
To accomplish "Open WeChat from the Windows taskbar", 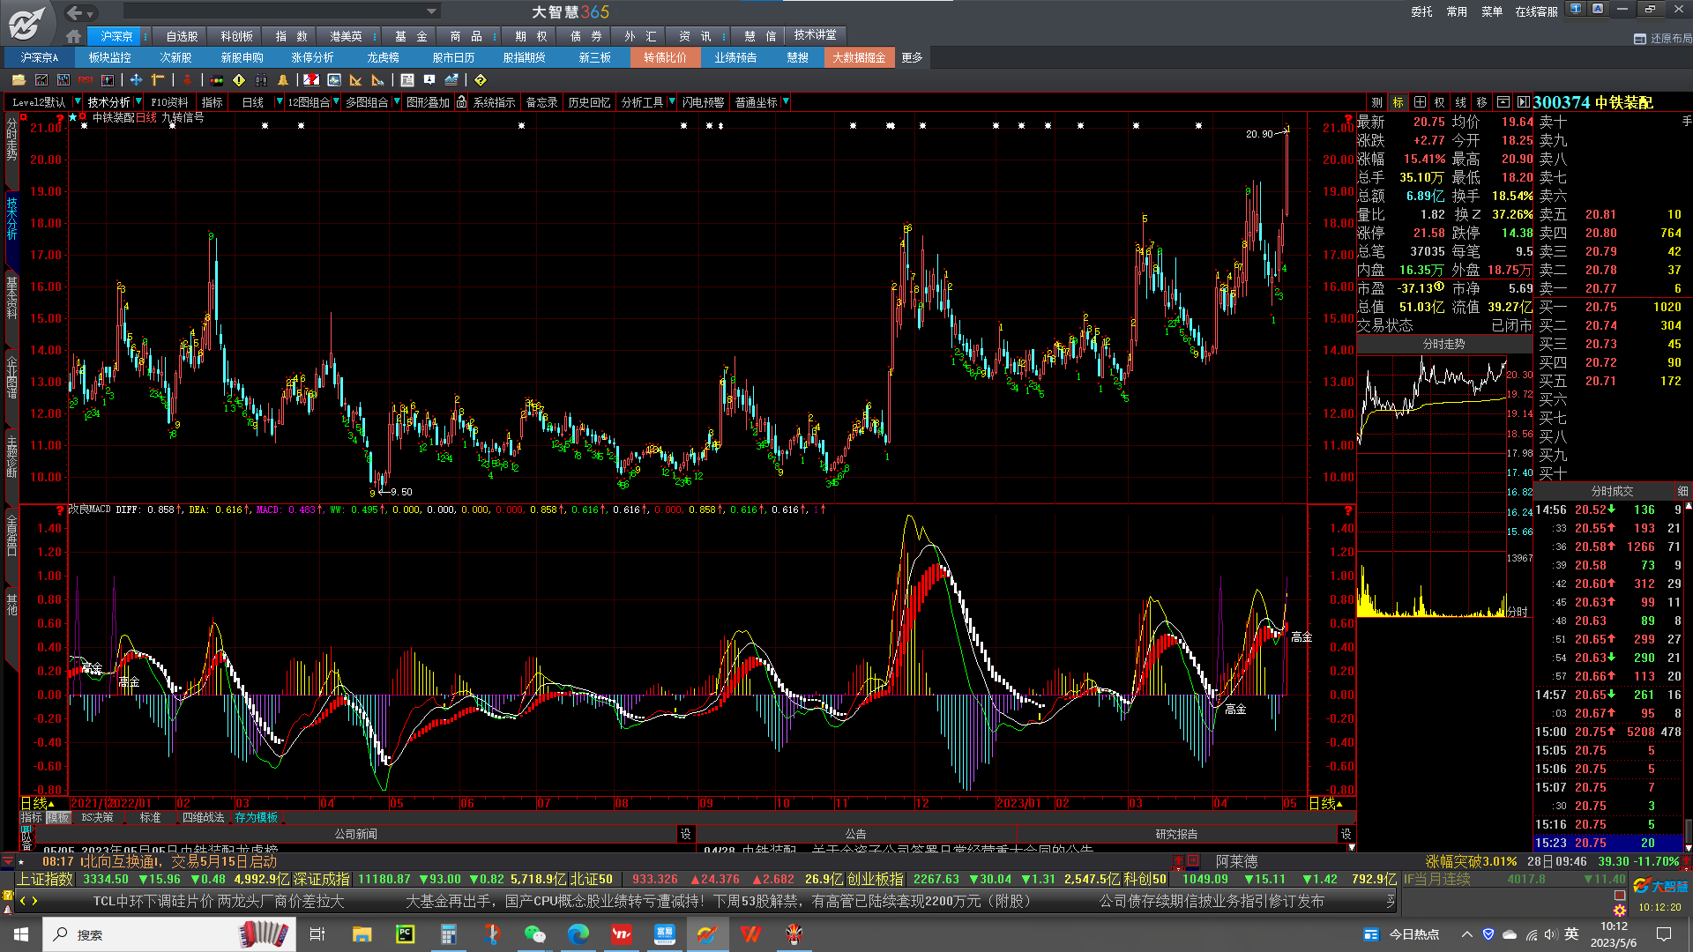I will [x=534, y=934].
